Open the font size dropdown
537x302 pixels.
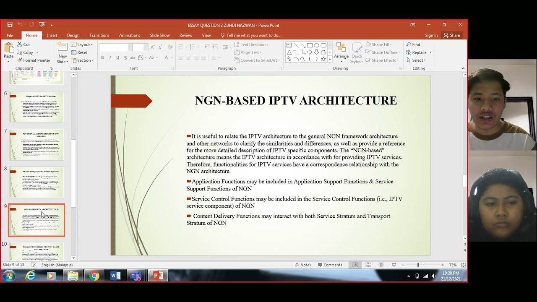point(146,47)
